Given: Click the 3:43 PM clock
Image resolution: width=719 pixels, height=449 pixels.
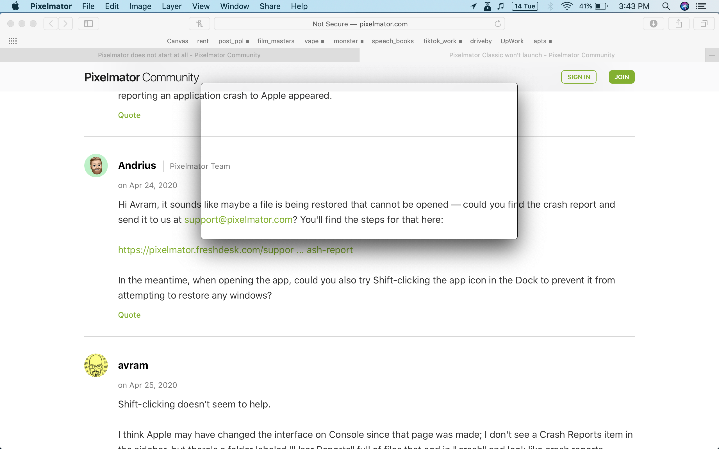Looking at the screenshot, I should (x=634, y=6).
